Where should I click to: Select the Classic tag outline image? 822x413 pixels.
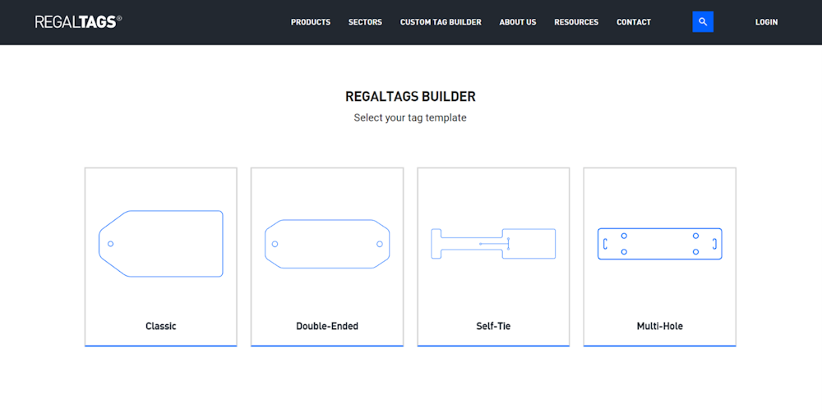pyautogui.click(x=161, y=244)
